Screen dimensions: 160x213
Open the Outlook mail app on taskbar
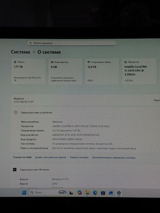click(111, 193)
